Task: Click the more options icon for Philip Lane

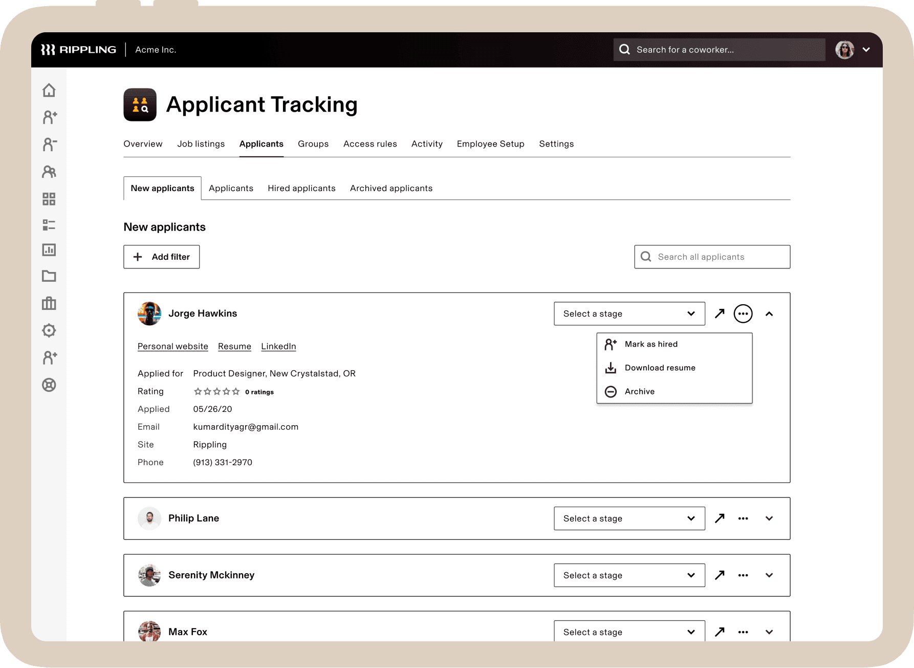Action: pos(743,518)
